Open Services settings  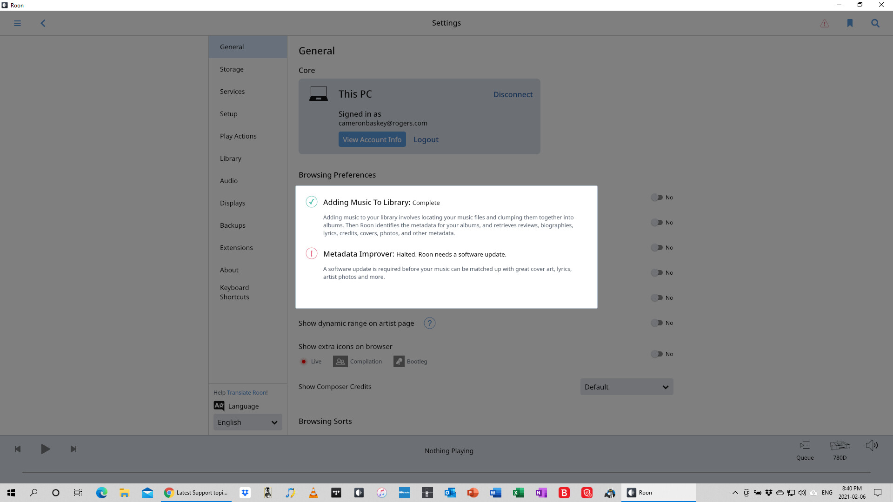point(248,92)
